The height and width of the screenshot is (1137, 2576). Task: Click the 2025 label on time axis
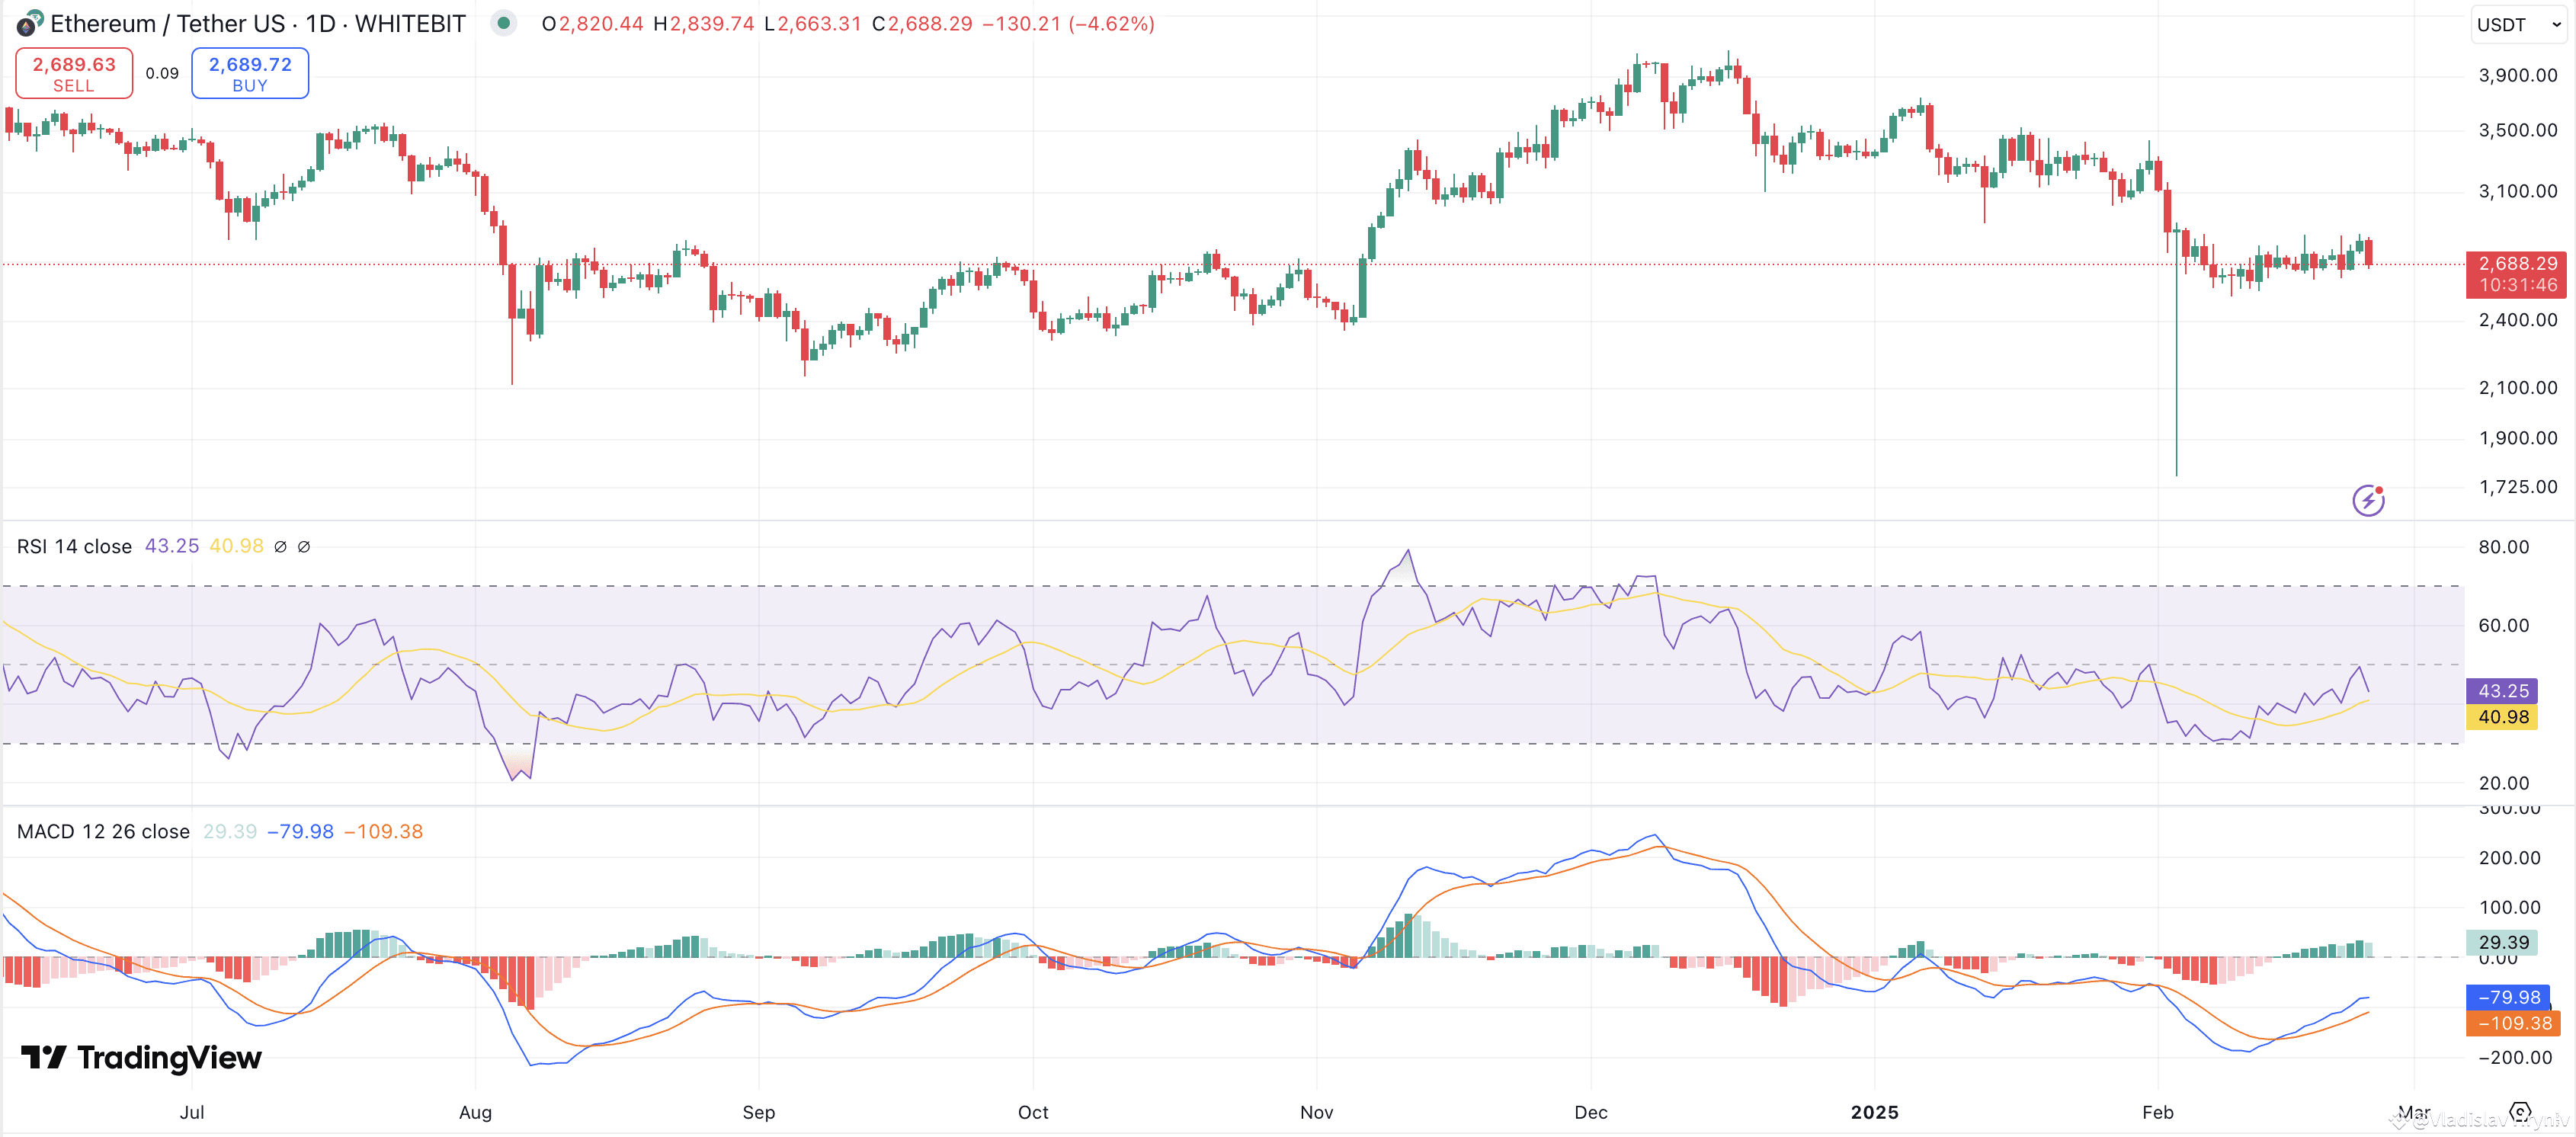coord(1874,1112)
